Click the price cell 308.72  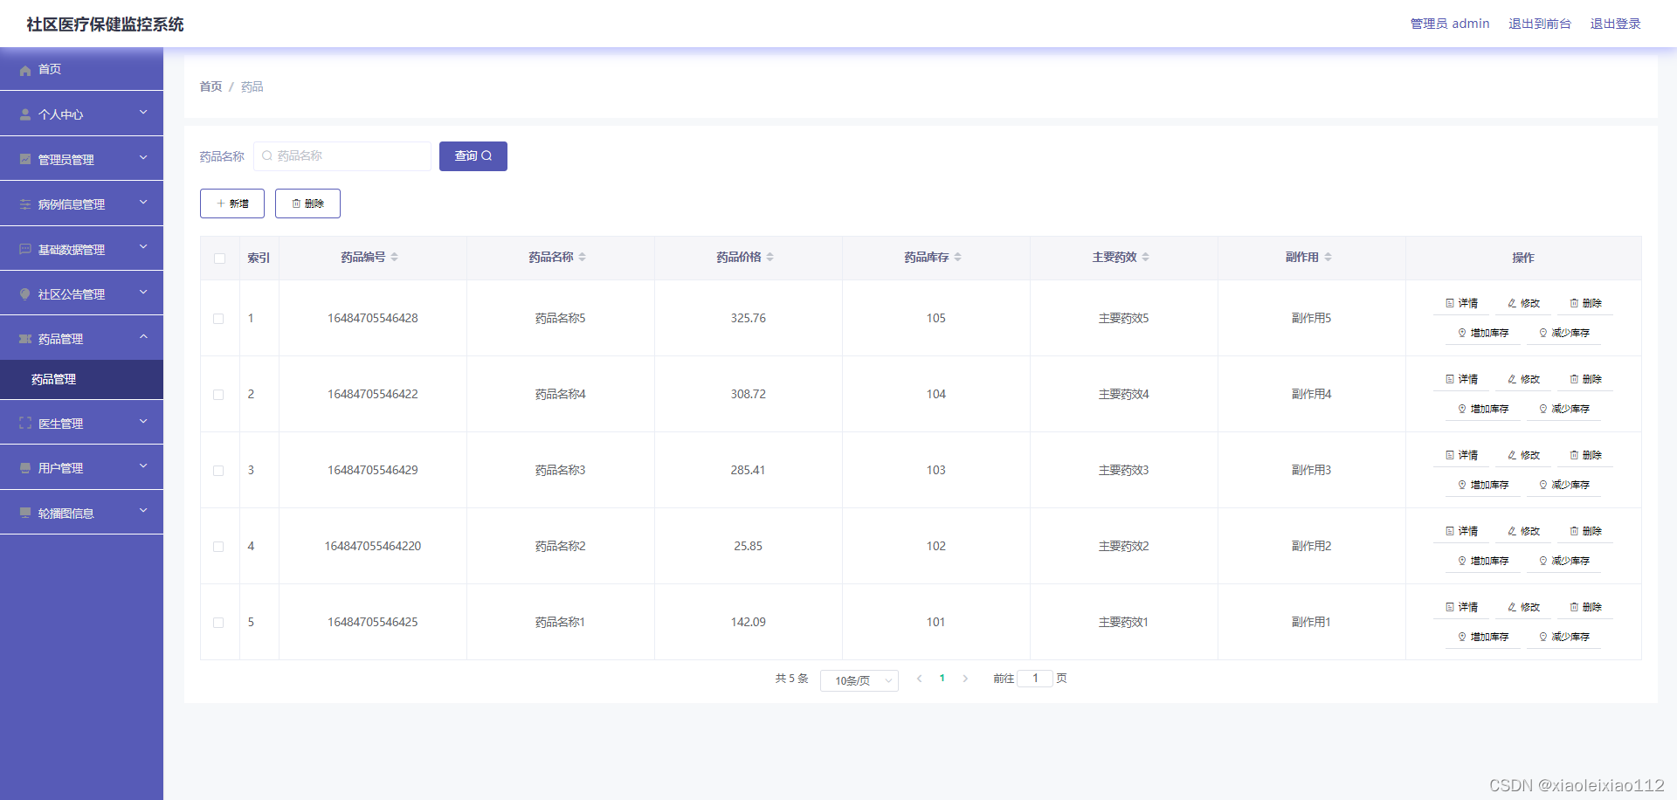click(x=749, y=394)
